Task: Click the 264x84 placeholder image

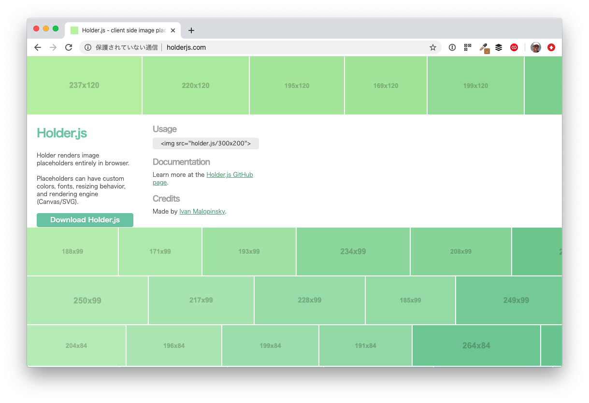Action: point(476,345)
